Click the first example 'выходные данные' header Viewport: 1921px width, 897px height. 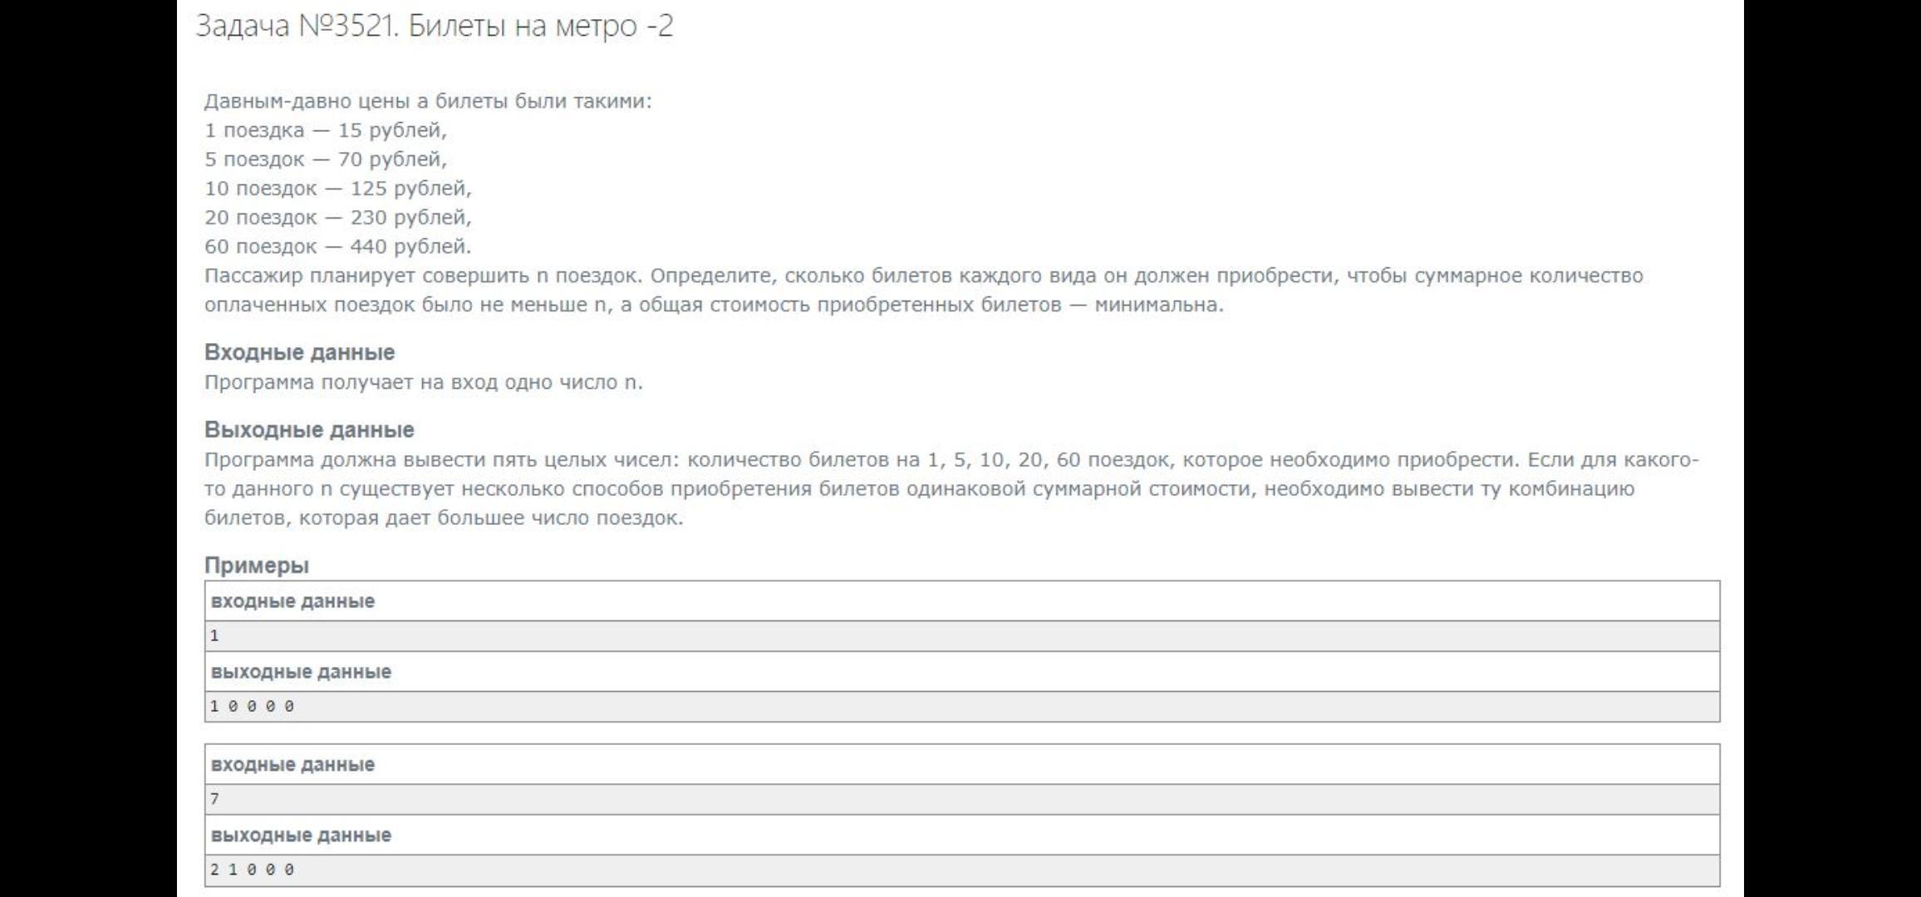point(301,672)
